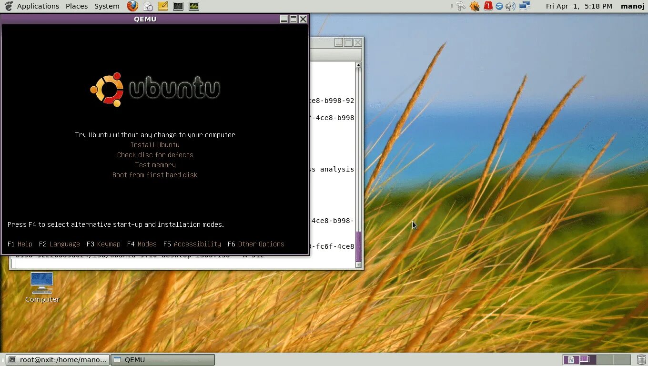Open the system monitor launcher icon
Image resolution: width=648 pixels, height=366 pixels.
click(x=193, y=6)
